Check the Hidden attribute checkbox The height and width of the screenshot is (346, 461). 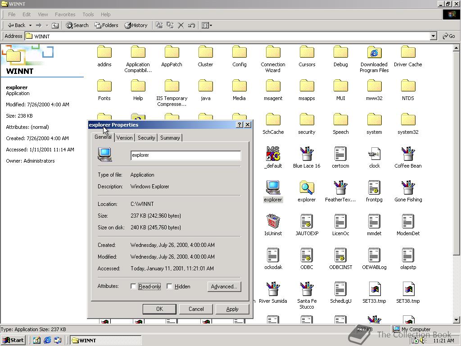(x=169, y=286)
